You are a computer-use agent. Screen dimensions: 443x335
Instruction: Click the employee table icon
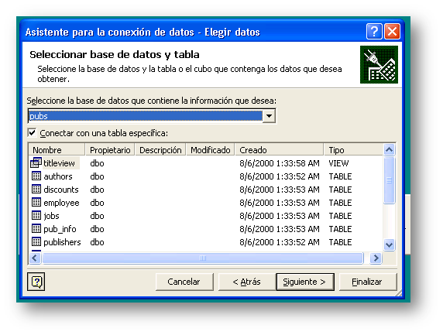tap(36, 203)
